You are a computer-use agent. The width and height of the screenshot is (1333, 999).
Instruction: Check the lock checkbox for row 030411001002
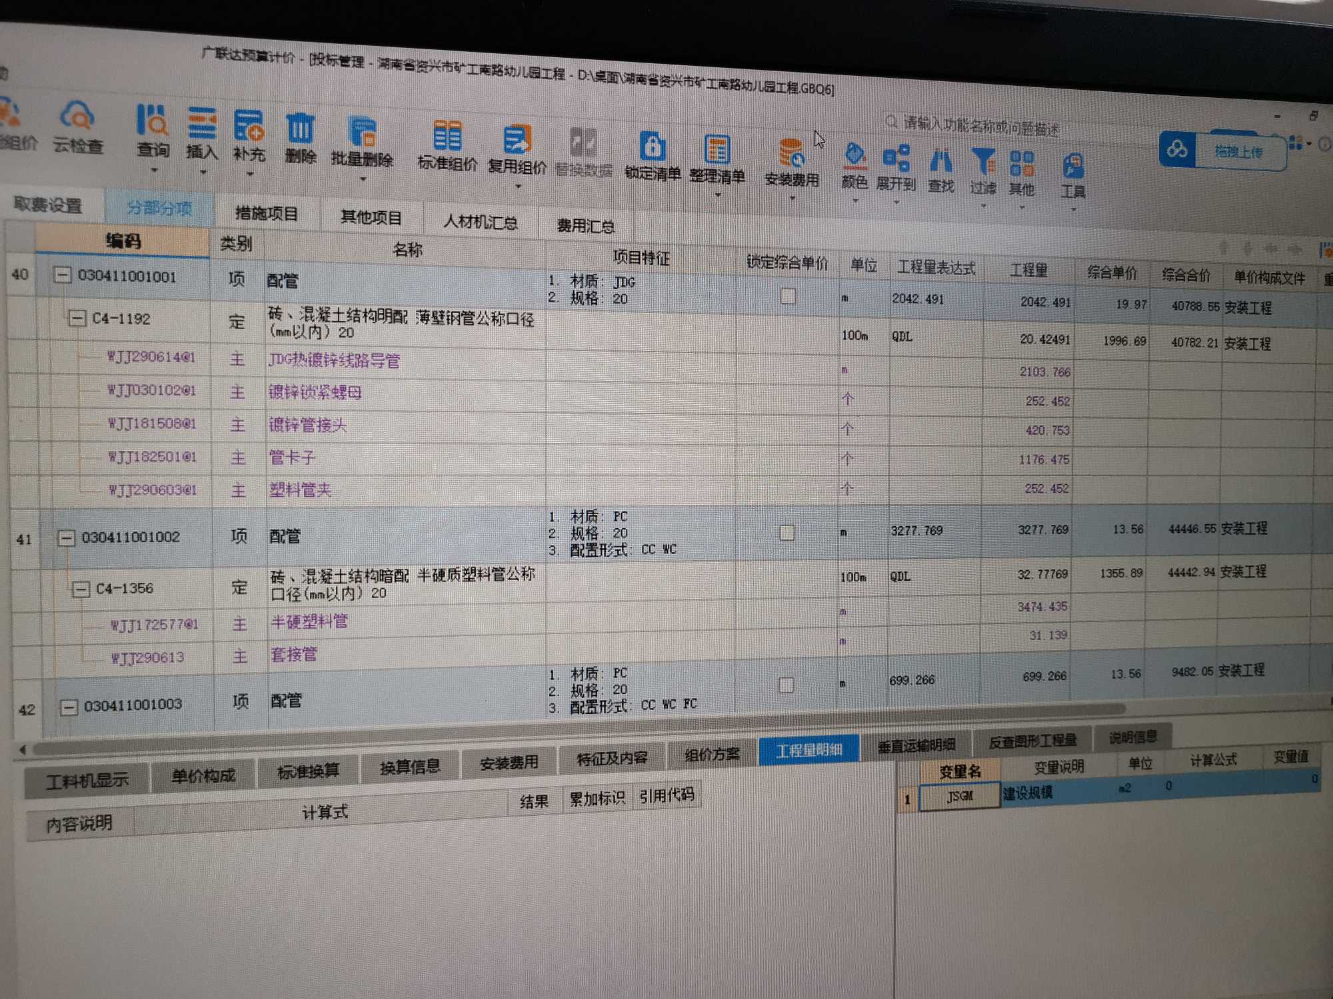(787, 533)
